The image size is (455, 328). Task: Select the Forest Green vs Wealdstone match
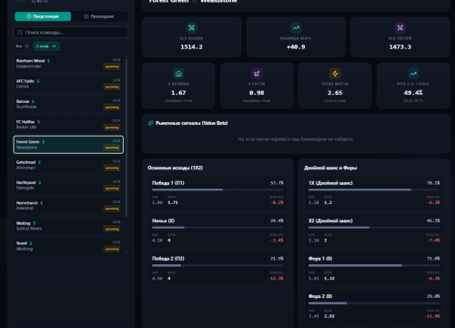click(68, 145)
